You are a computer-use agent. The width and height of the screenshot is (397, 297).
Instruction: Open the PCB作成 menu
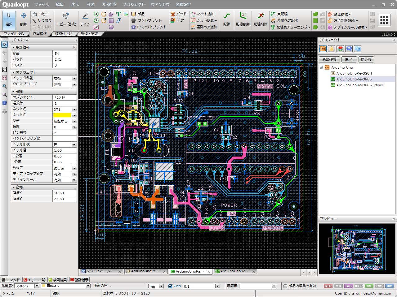coord(109,5)
